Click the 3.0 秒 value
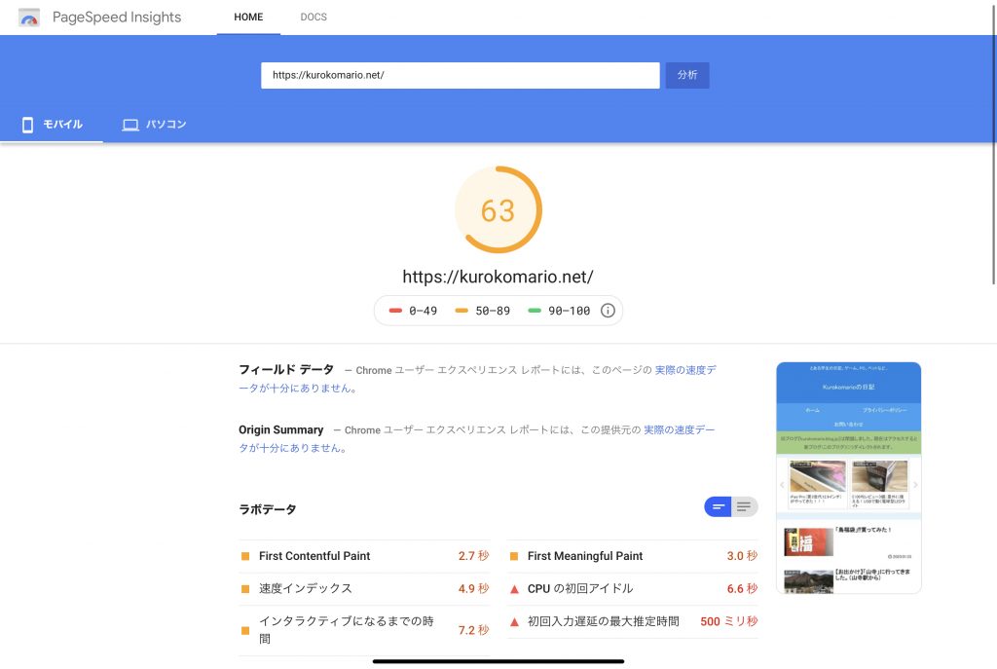Viewport: 997px width, 669px height. (742, 556)
